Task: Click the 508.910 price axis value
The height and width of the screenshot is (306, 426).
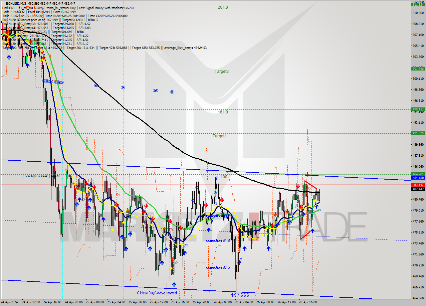Action: 418,24
